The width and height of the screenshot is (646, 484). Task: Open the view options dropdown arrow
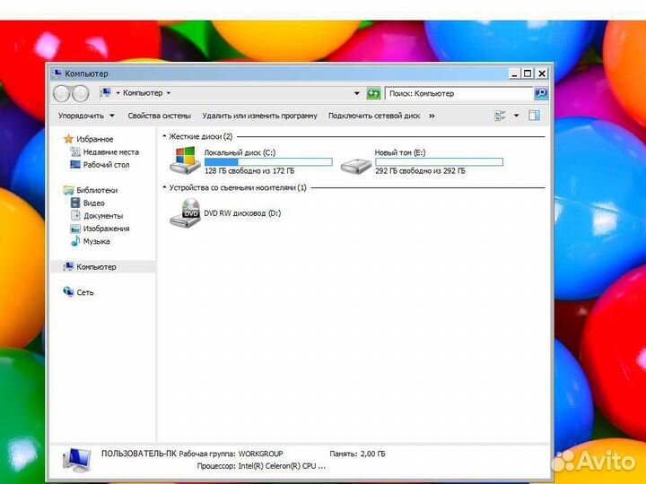[x=516, y=116]
